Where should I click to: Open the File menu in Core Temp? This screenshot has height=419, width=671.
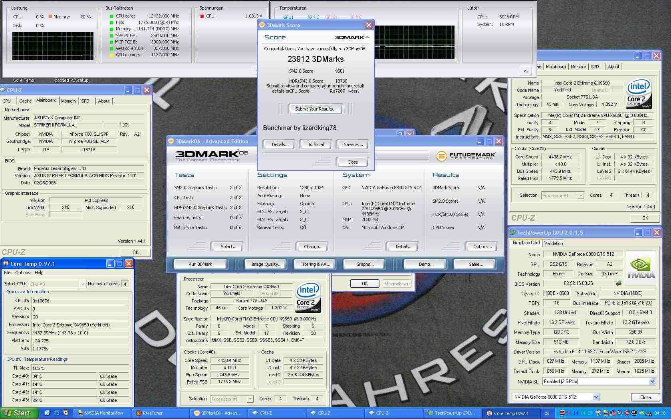tap(7, 273)
